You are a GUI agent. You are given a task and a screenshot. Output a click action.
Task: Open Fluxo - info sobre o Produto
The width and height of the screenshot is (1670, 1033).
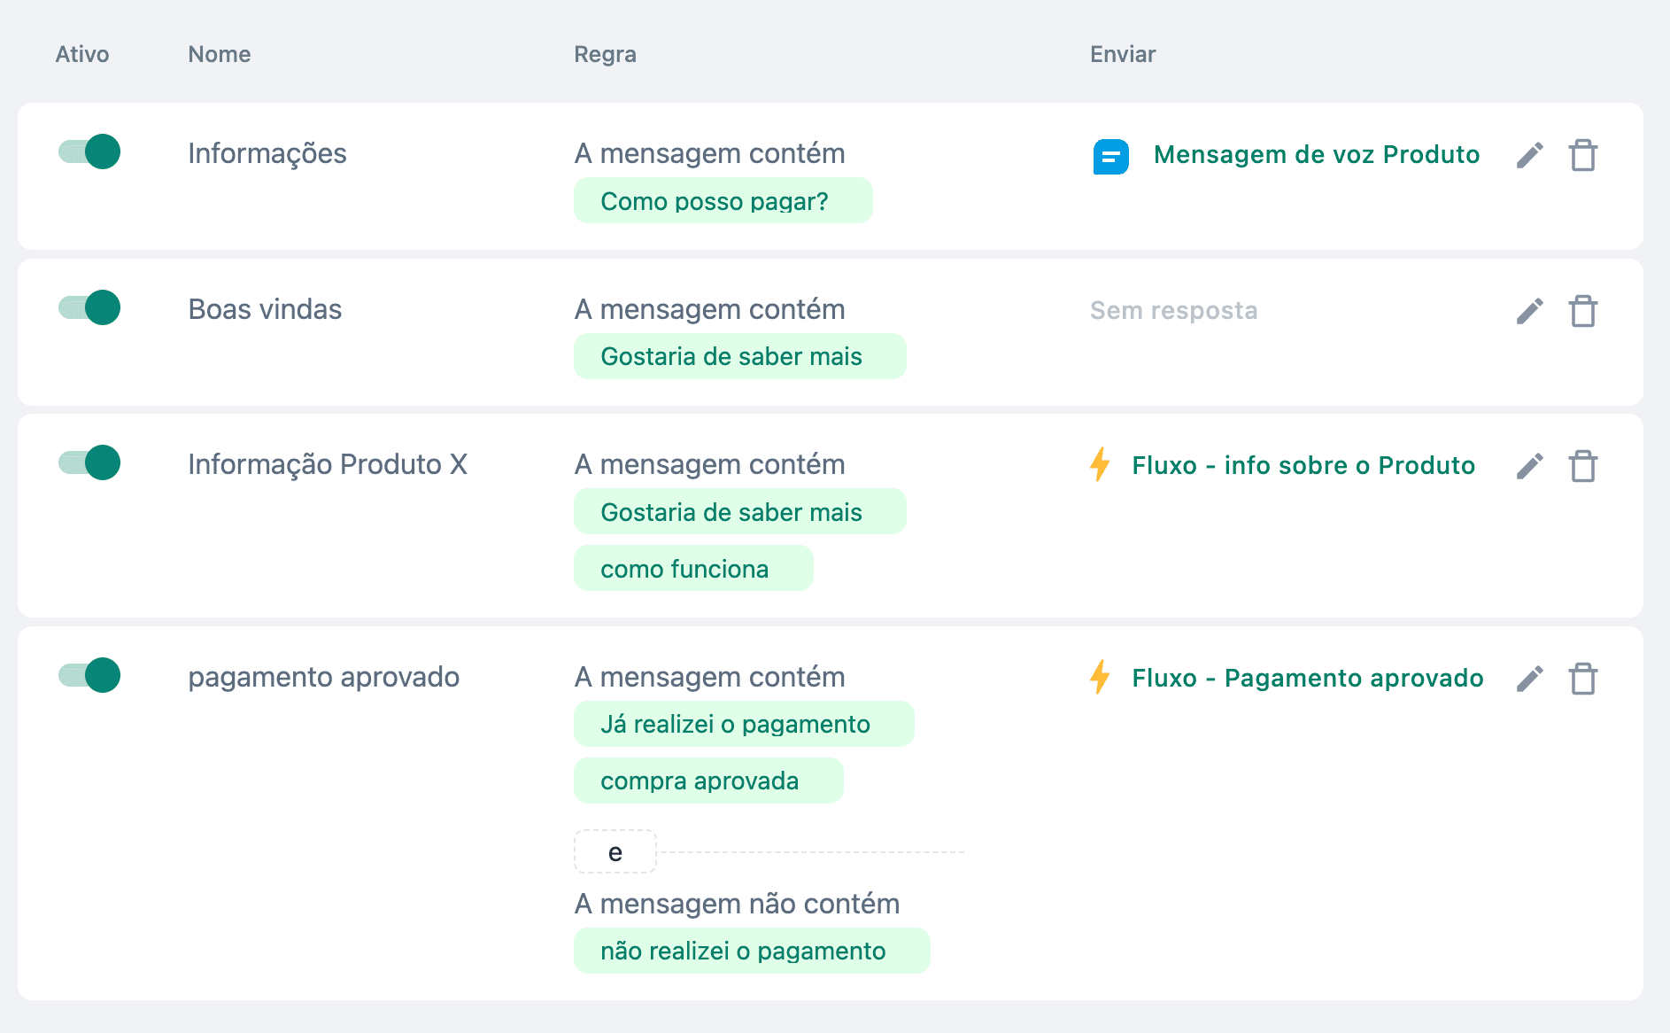tap(1303, 465)
